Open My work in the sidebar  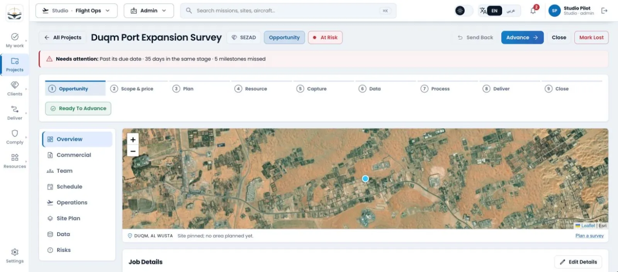pos(15,40)
